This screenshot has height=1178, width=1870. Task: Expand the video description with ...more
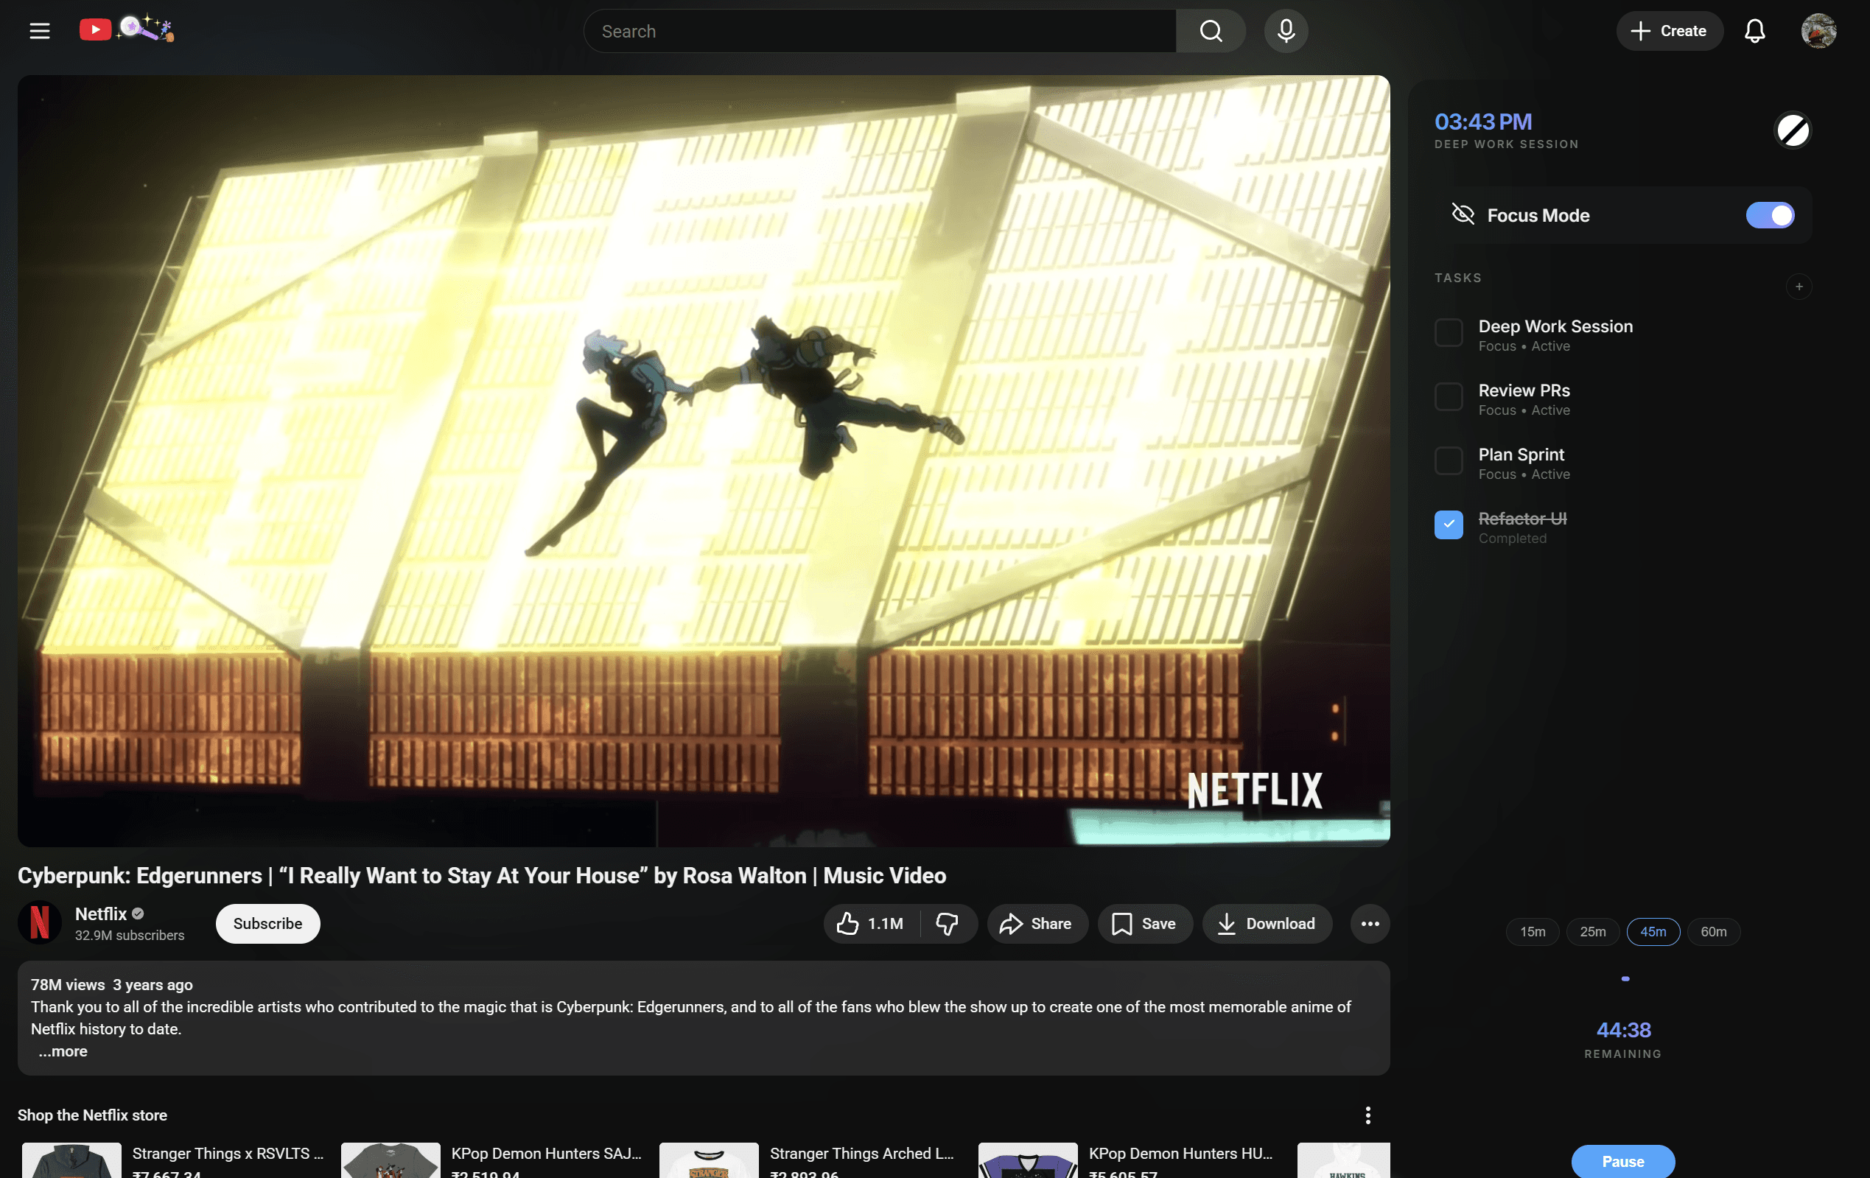tap(62, 1051)
